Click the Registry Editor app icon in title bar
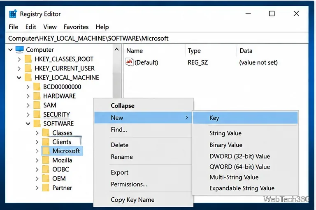 coord(13,14)
